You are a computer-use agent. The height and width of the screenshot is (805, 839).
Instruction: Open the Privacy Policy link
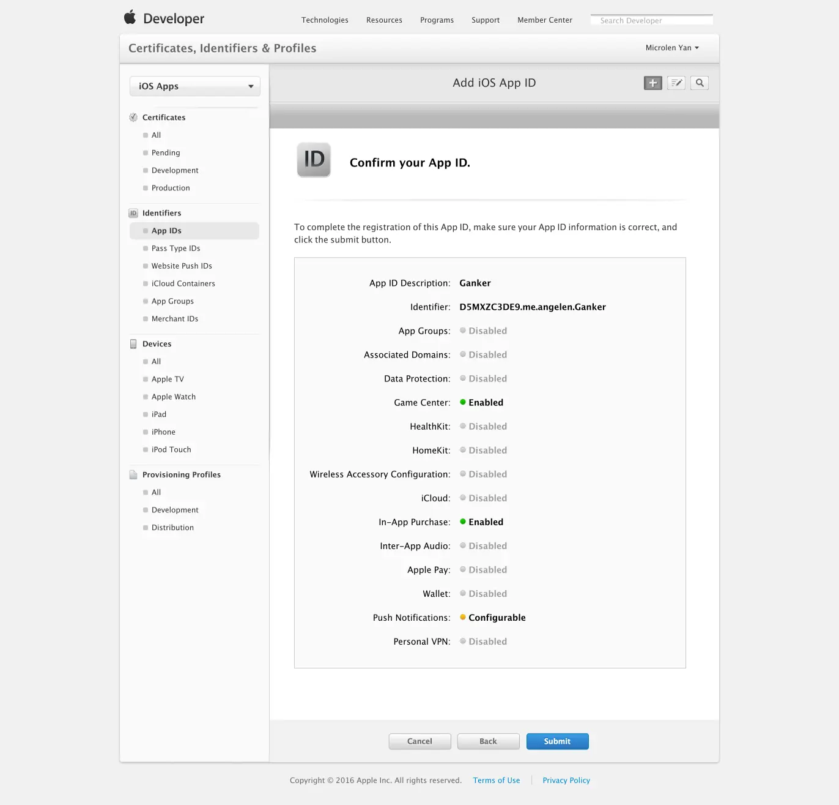point(566,781)
